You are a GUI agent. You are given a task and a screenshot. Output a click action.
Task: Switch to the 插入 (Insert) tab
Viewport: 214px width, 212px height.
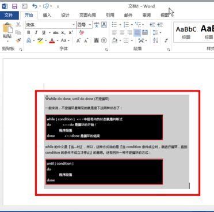(x=47, y=15)
